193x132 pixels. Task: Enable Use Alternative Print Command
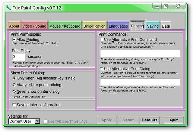(102, 39)
